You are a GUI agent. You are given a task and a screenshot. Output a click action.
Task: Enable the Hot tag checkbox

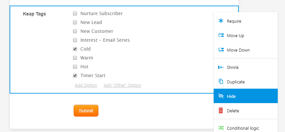(75, 67)
